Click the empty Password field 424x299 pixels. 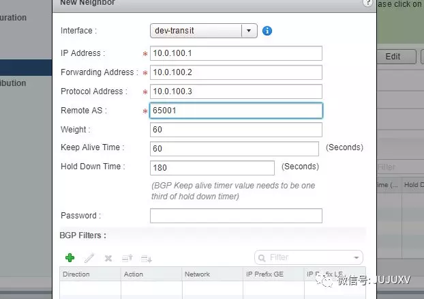(x=236, y=216)
